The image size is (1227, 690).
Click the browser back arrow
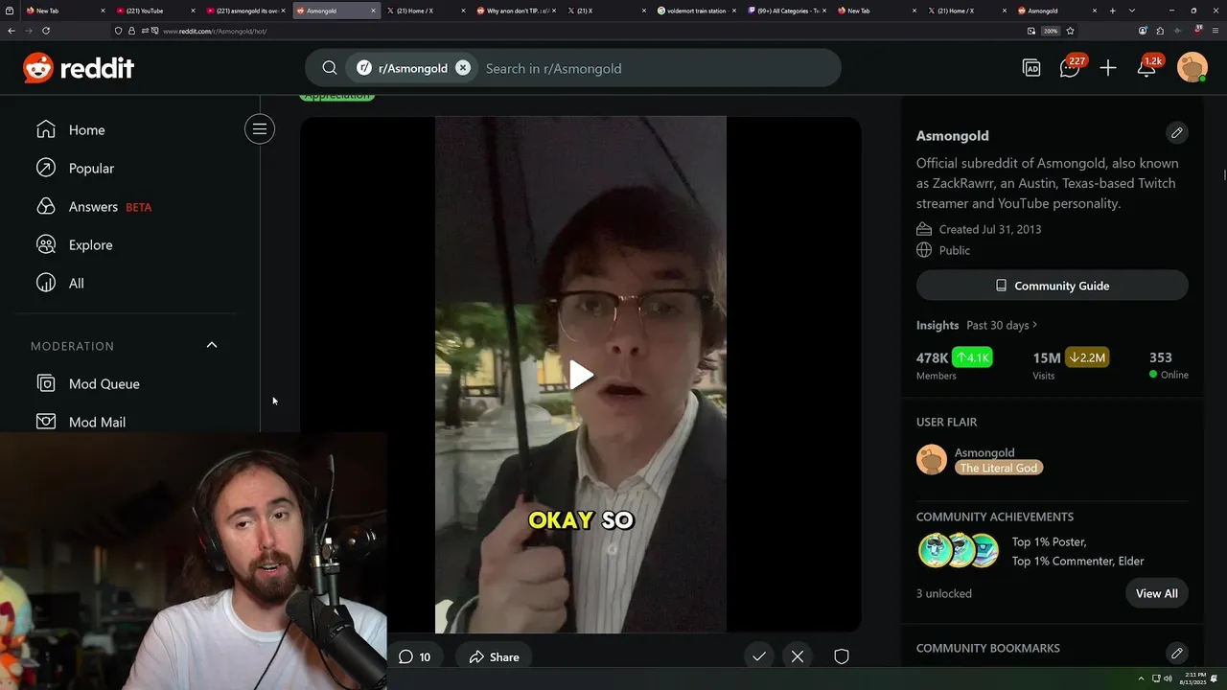(12, 31)
